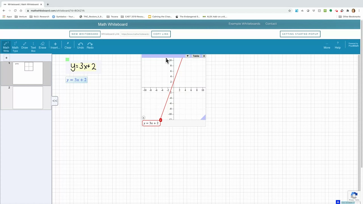Open the Symbaloo bookmark
363x204 pixels.
tap(64, 17)
